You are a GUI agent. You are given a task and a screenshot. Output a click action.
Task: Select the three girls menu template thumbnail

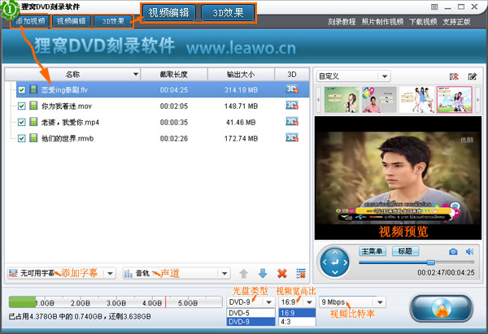[416, 100]
